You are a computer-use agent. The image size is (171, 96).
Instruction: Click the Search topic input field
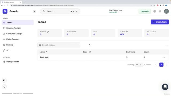59,45
